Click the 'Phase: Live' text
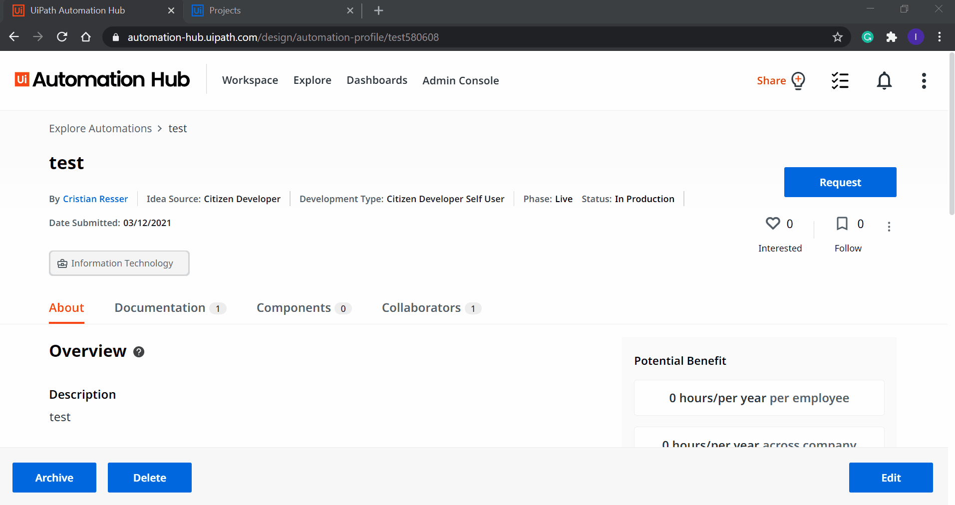Viewport: 955px width, 505px height. 548,199
